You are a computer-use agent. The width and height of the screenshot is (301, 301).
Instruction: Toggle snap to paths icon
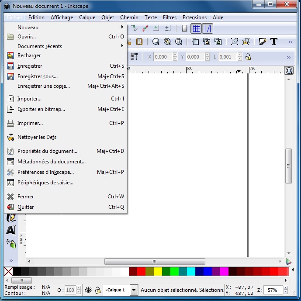135,28
